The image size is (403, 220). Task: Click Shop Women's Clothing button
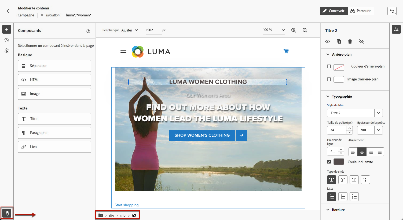(208, 135)
